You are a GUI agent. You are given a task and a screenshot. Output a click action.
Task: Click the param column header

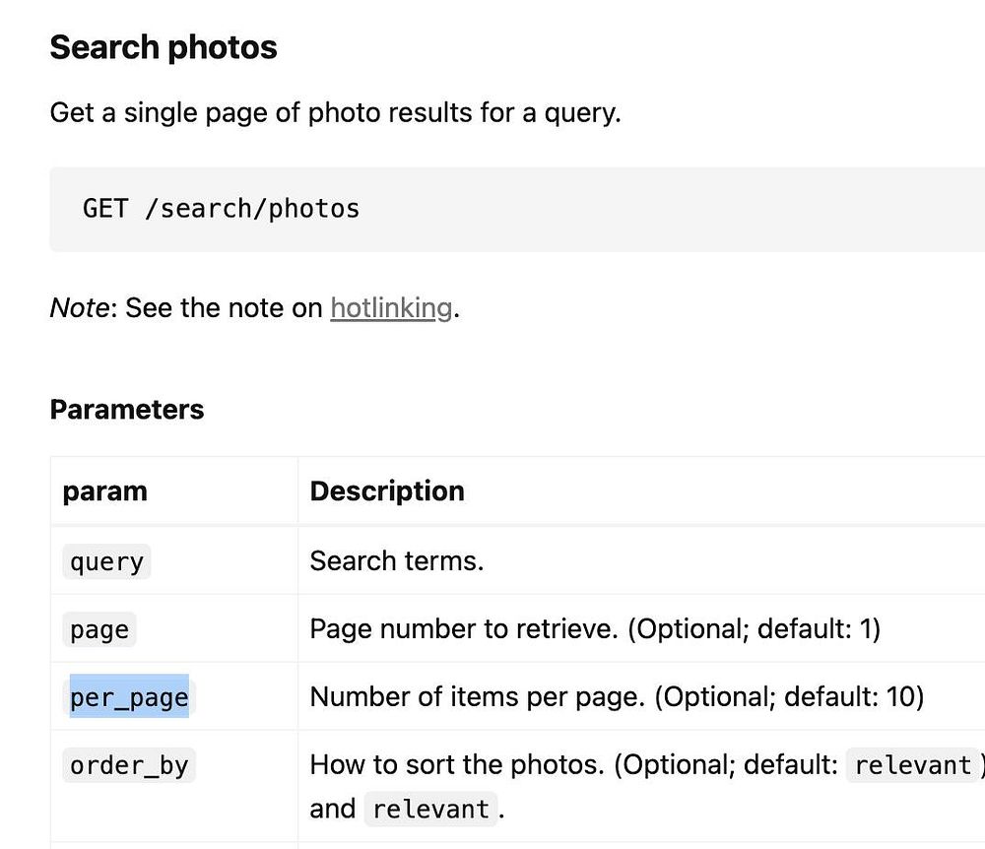pos(104,491)
